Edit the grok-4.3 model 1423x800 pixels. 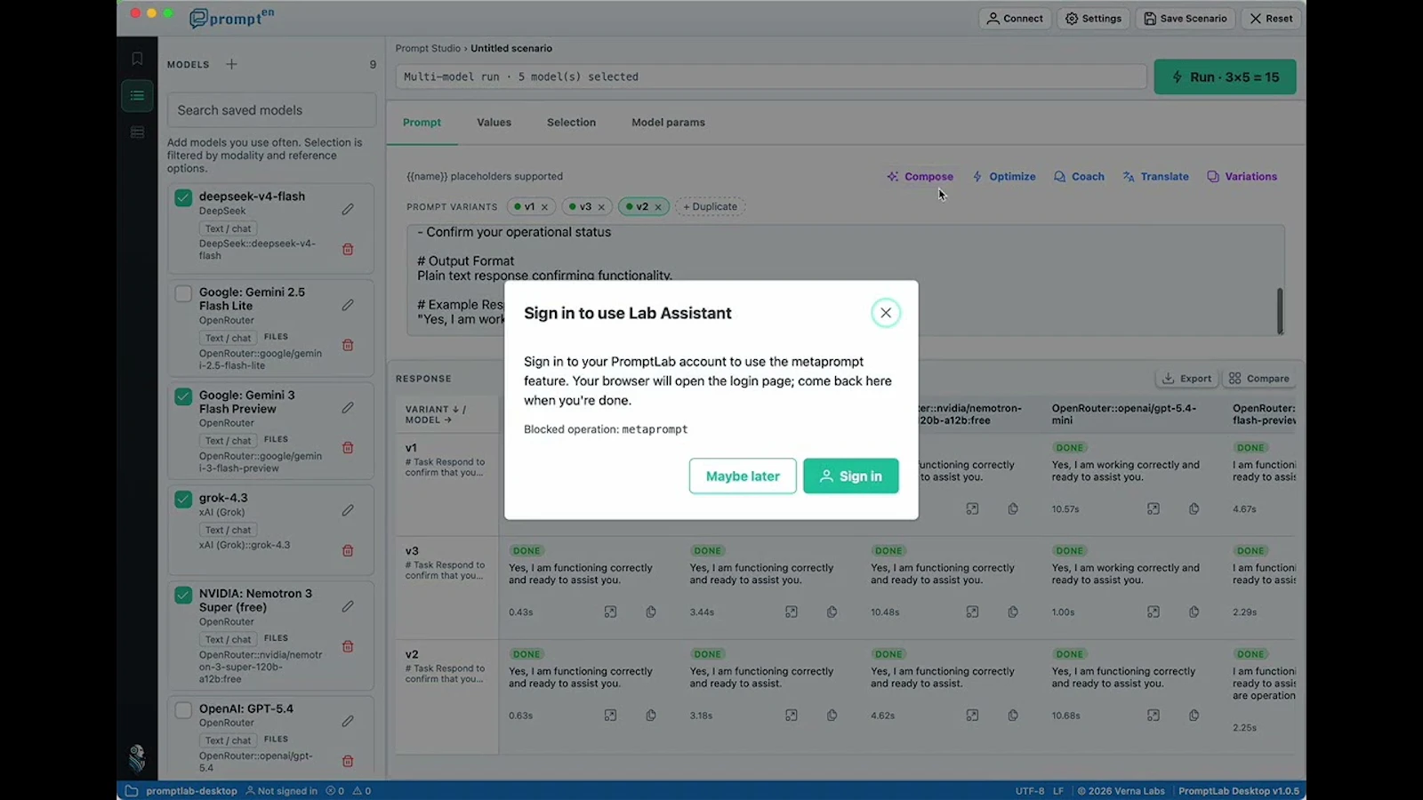point(348,510)
